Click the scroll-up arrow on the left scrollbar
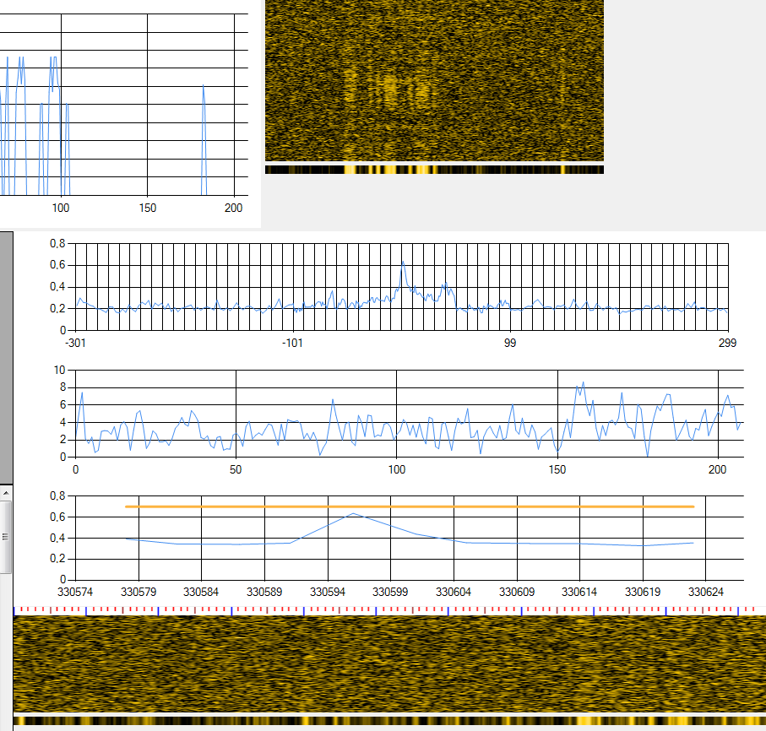Image resolution: width=766 pixels, height=731 pixels. click(6, 494)
